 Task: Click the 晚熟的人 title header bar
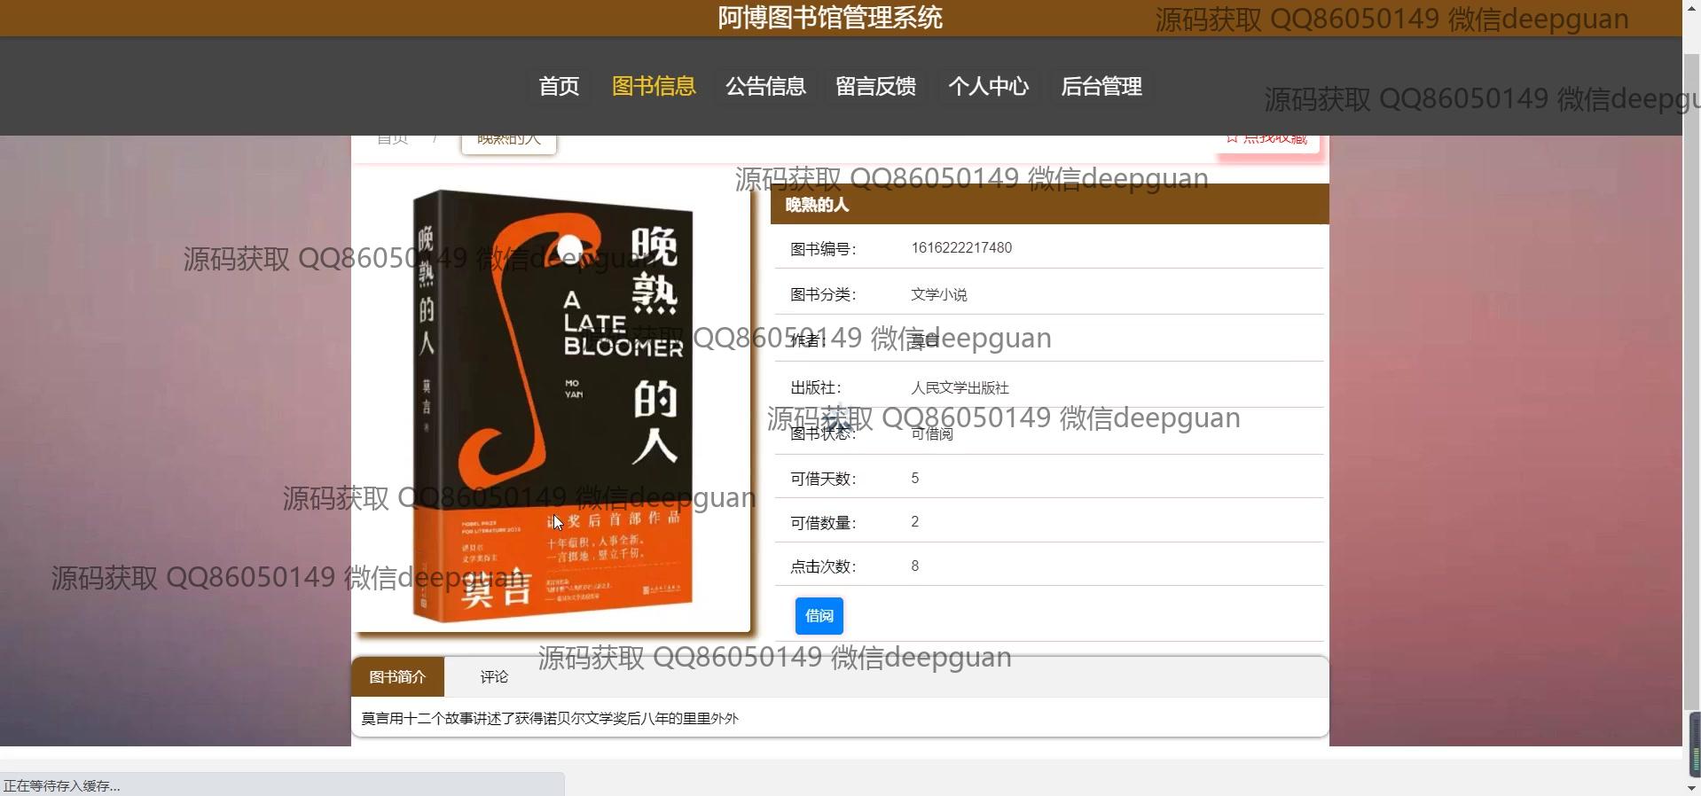click(x=1049, y=205)
